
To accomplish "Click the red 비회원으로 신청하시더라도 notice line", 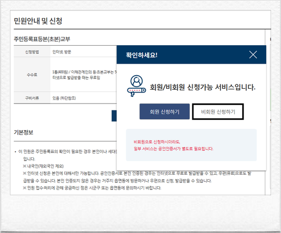I will [157, 142].
